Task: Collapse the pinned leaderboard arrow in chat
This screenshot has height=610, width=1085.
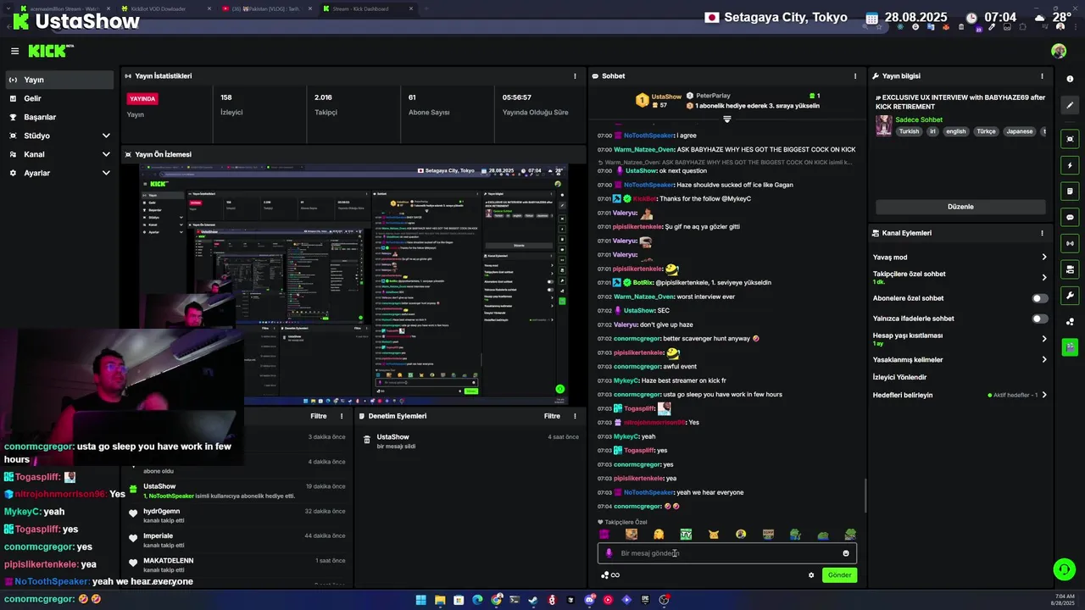Action: click(726, 119)
